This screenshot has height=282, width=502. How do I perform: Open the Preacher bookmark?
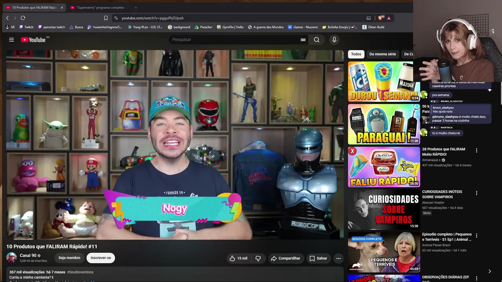[x=204, y=27]
